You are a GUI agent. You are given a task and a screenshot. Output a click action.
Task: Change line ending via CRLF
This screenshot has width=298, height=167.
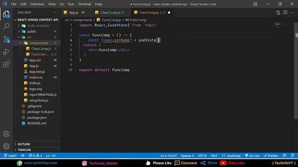click(214, 156)
